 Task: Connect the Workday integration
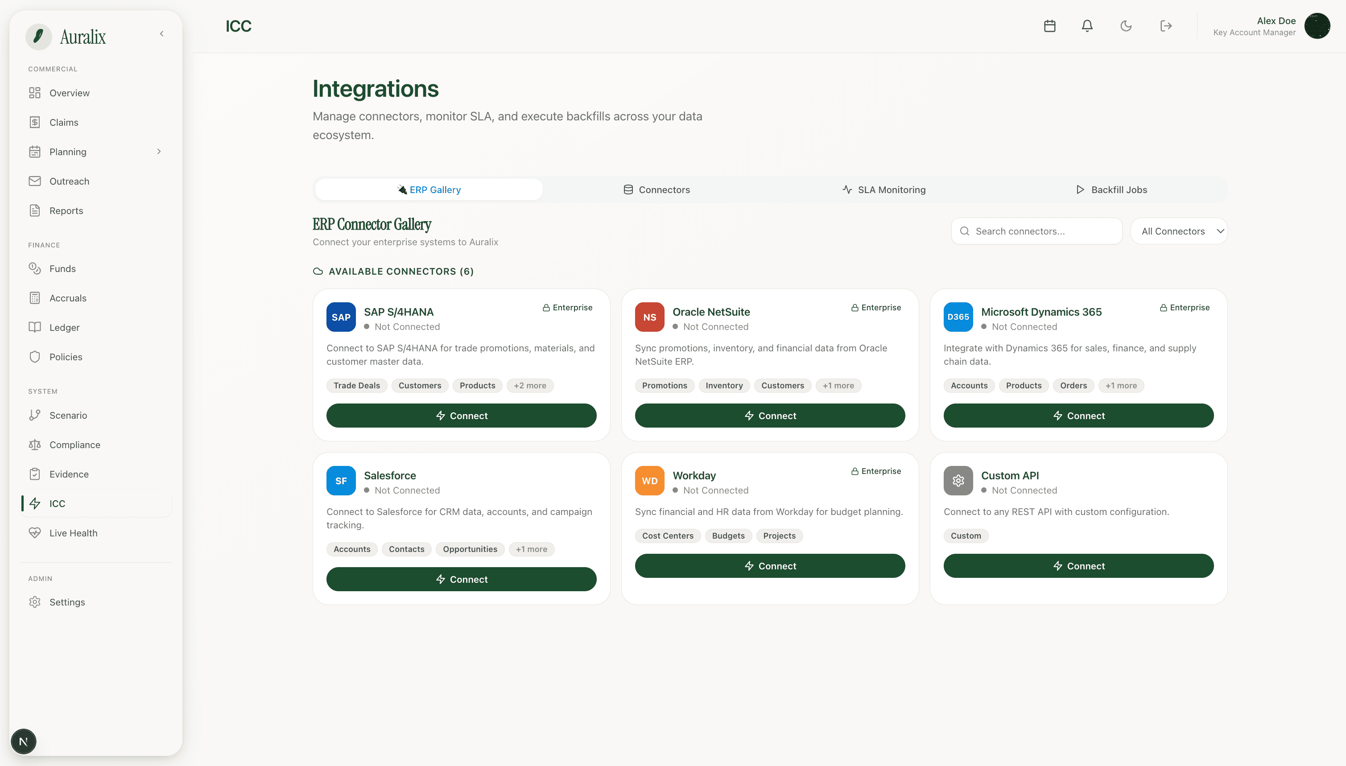769,565
